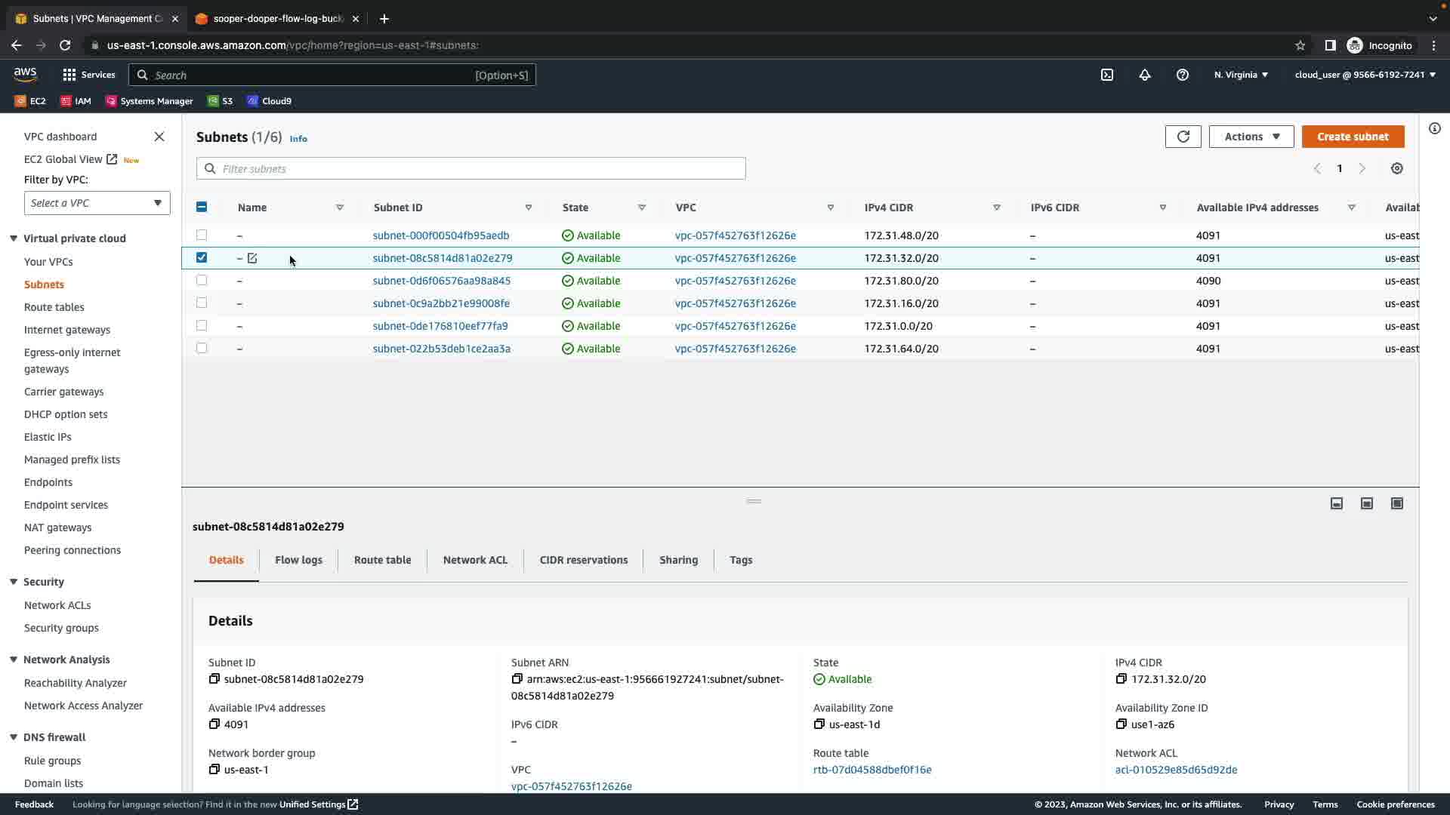The width and height of the screenshot is (1450, 815).
Task: Select checkbox for subnet-000f00504fb95aedb
Action: [202, 235]
